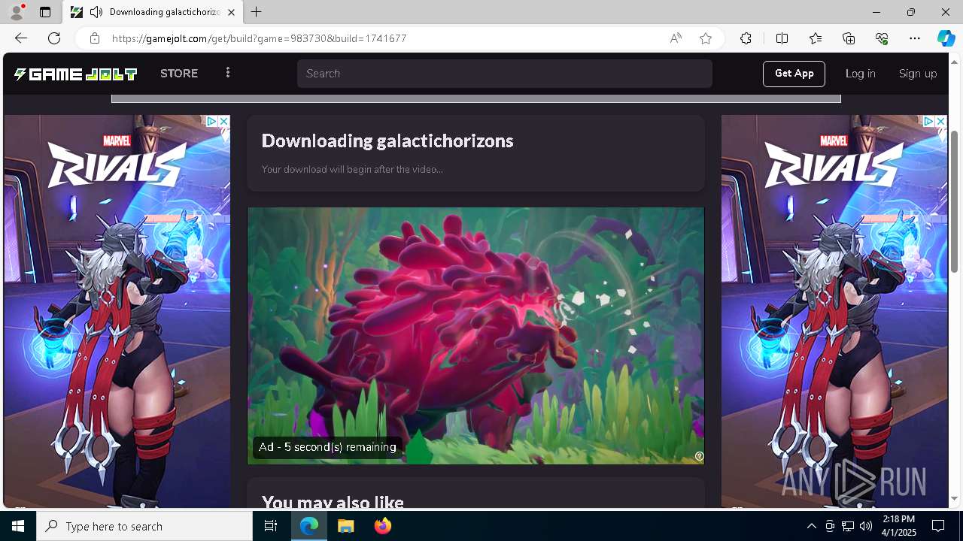Open the Windows Start menu
Viewport: 963px width, 541px height.
tap(18, 526)
